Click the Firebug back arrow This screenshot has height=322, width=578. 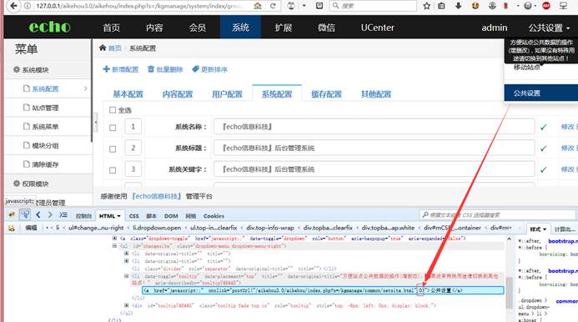tap(38, 214)
